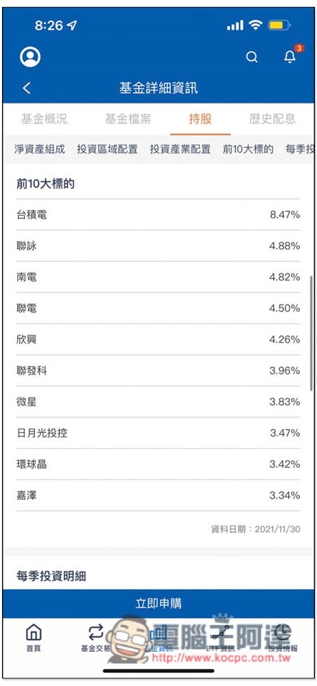Tap the search magnifier icon
Screen dimensions: 317x686
pyautogui.click(x=252, y=57)
